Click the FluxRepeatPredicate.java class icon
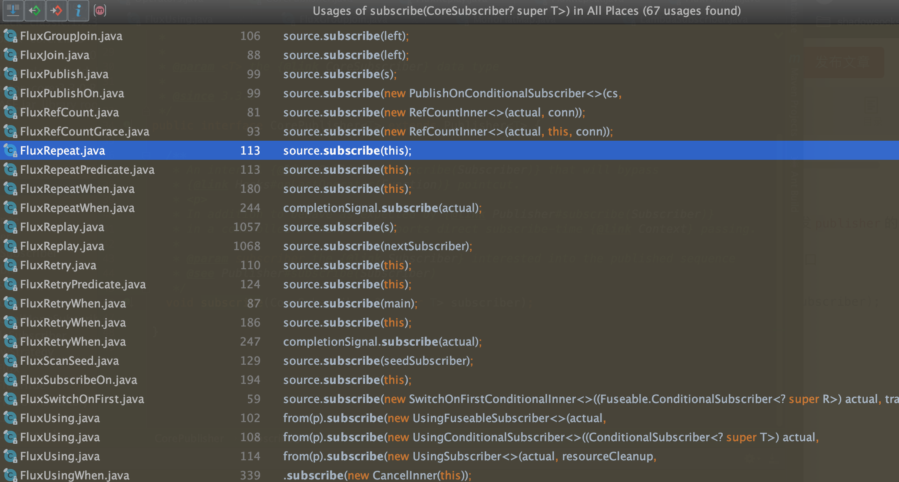This screenshot has height=482, width=899. pyautogui.click(x=10, y=170)
